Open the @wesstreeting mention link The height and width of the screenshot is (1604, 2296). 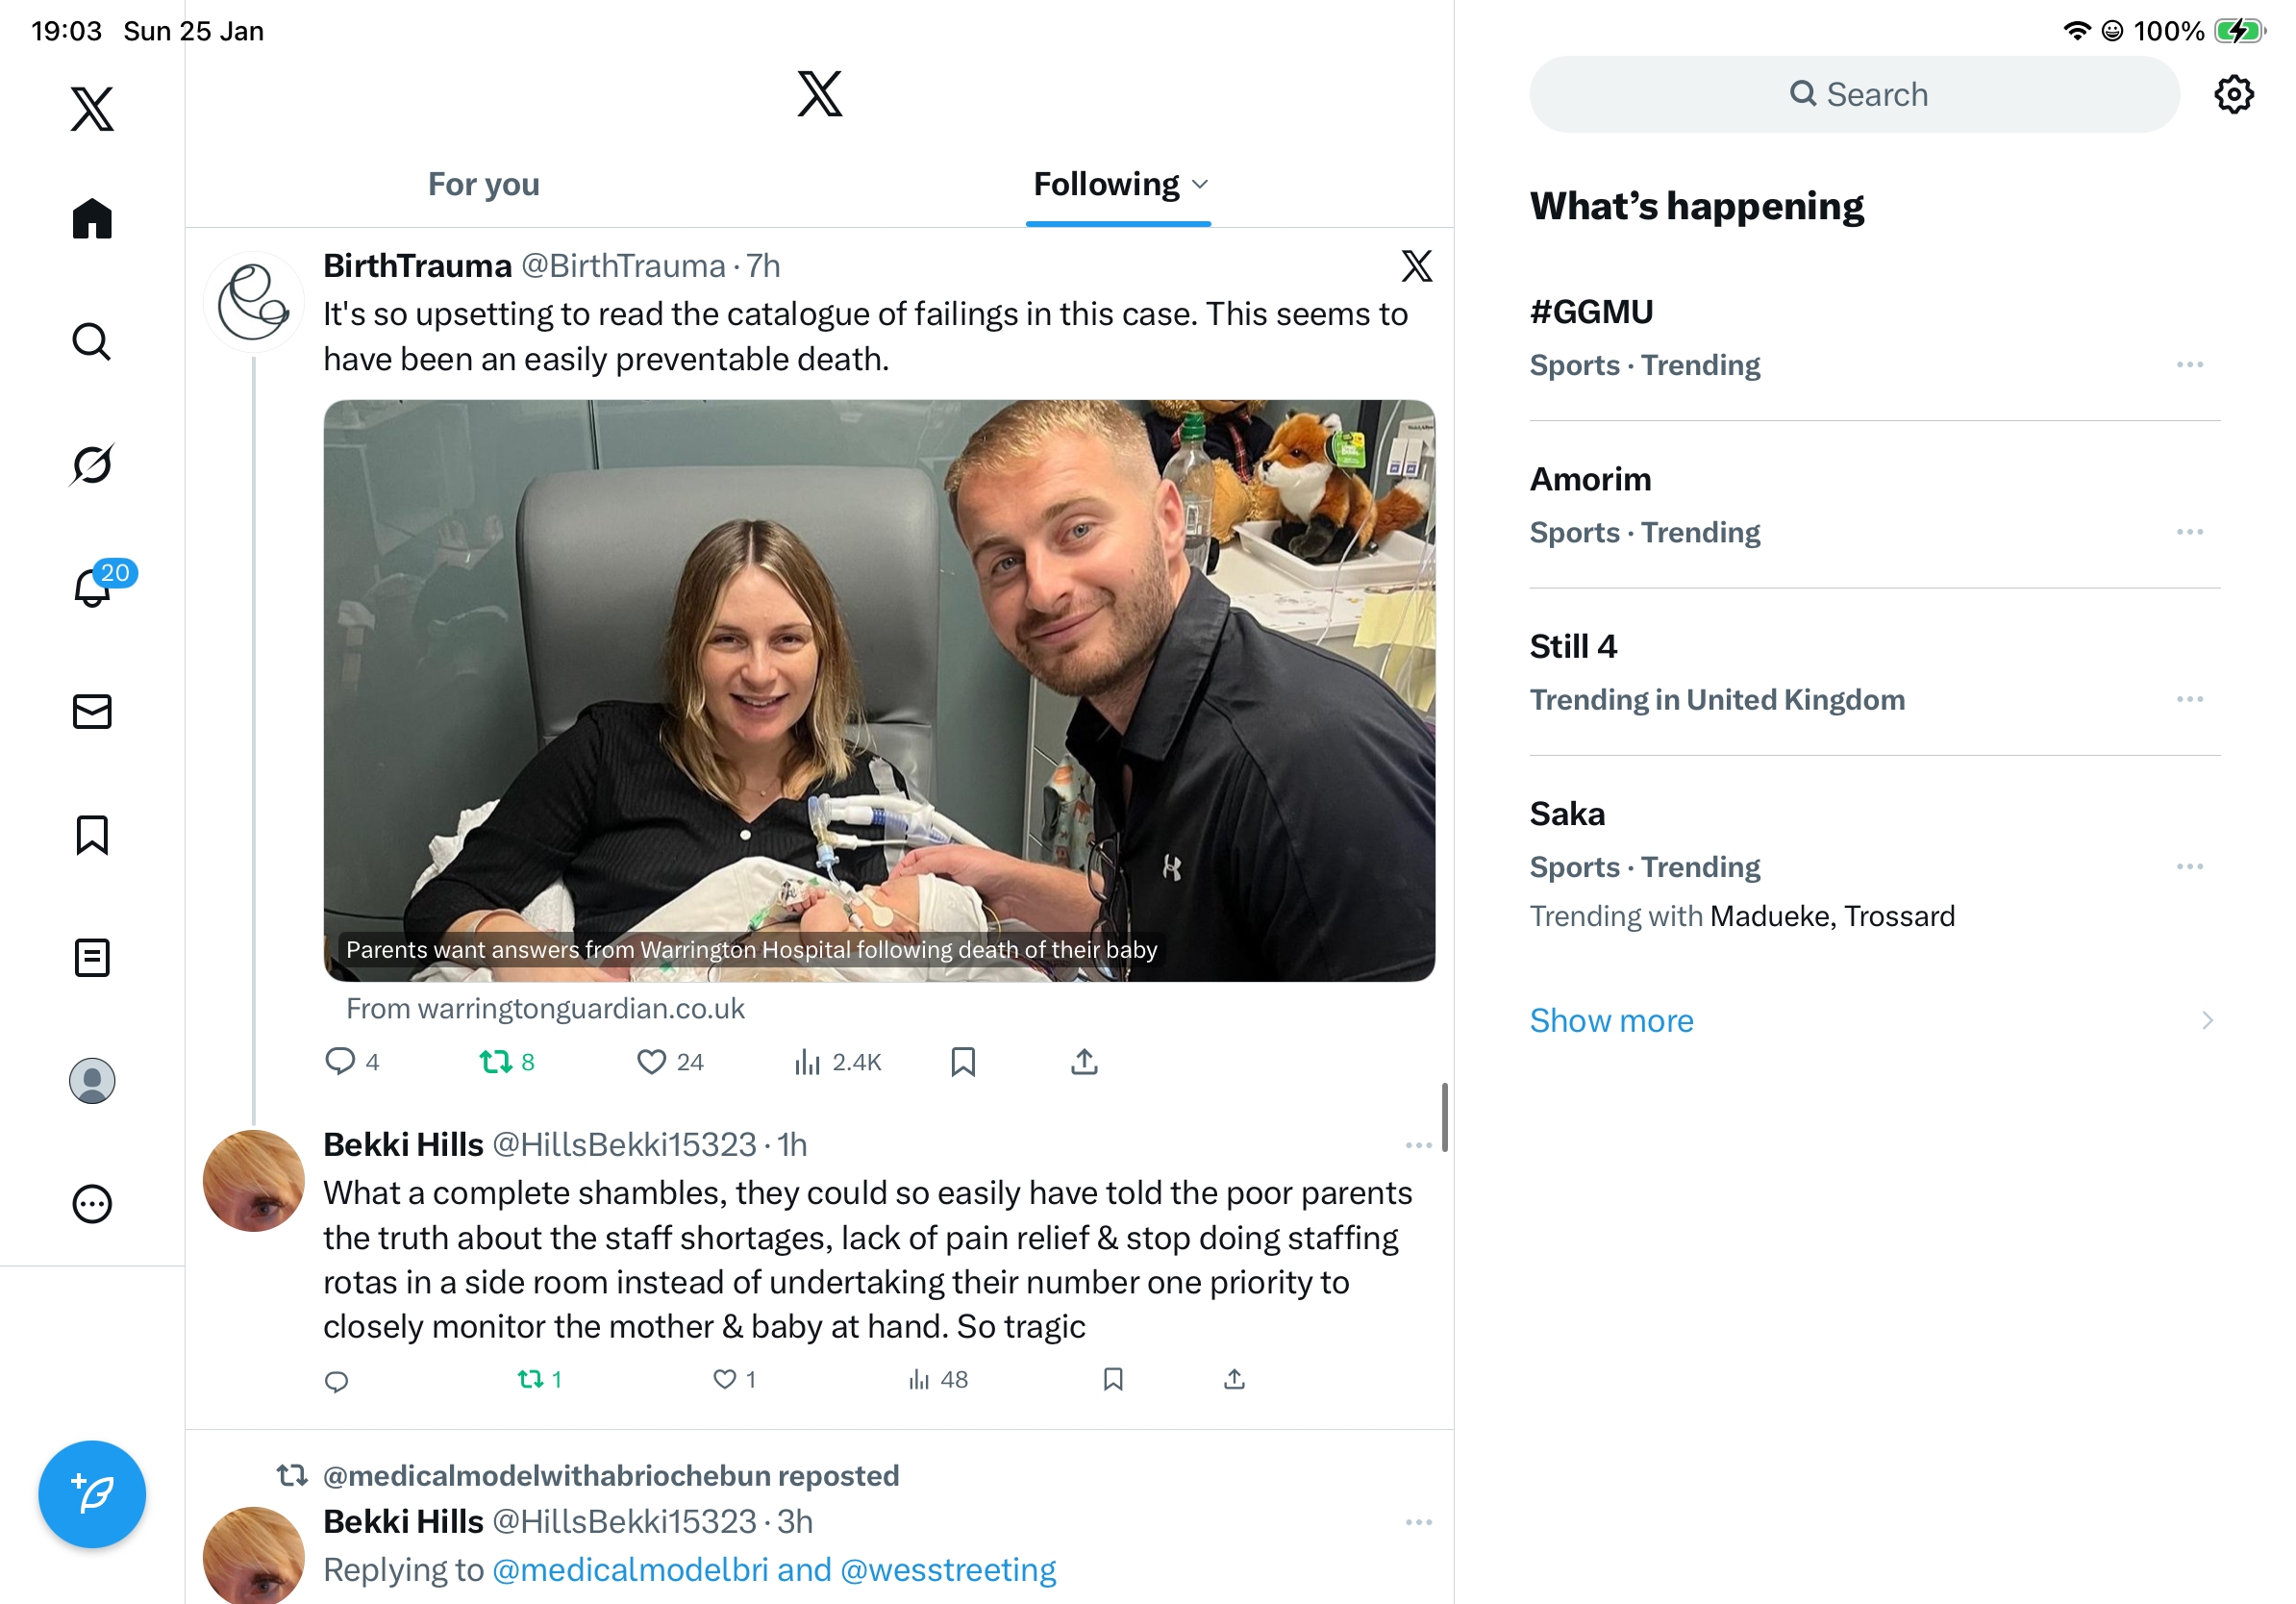[947, 1569]
